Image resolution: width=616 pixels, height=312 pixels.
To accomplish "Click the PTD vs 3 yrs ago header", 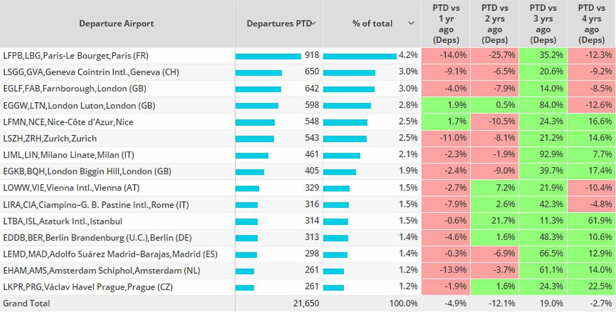I will click(x=543, y=24).
